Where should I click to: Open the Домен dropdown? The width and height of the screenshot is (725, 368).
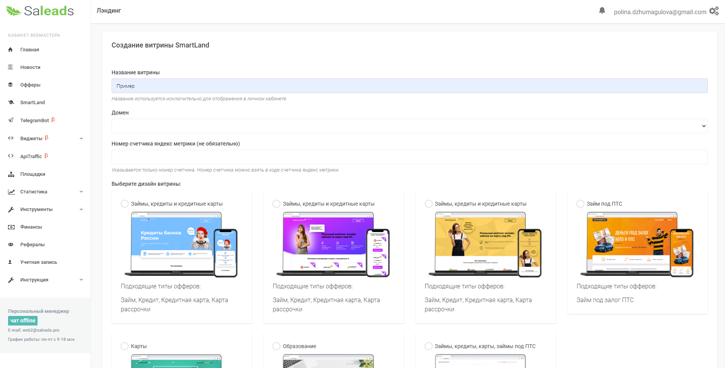pyautogui.click(x=409, y=126)
